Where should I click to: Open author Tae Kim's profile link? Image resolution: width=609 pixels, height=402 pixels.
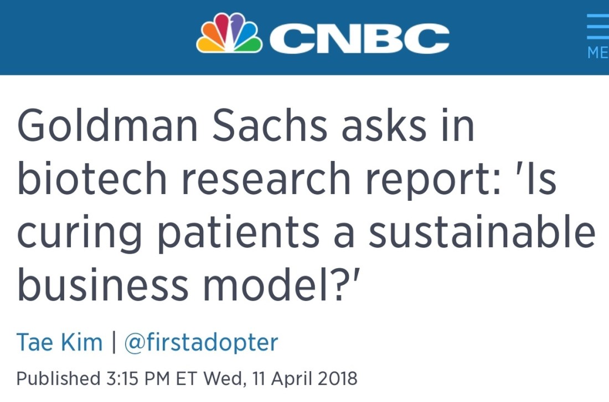(x=60, y=342)
